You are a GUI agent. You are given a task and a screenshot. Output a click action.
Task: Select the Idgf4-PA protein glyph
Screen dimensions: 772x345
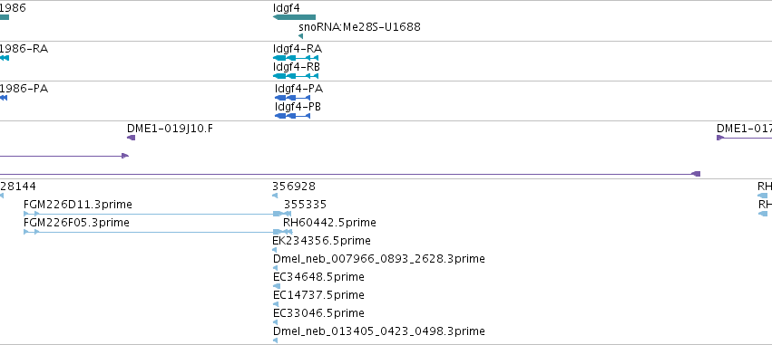point(292,98)
